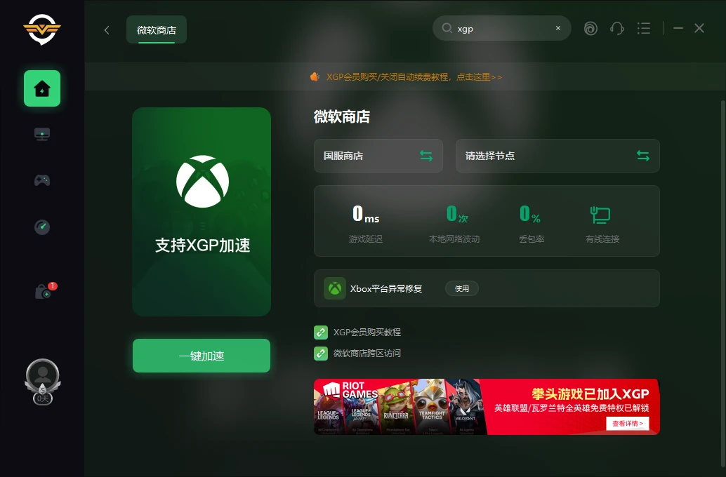
Task: Select the gamepad icon in the sidebar
Action: pyautogui.click(x=42, y=180)
